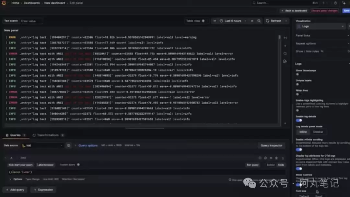Screen dimensions: 350x197
Task: Disable the Enable log details toggle
Action: coord(299,120)
